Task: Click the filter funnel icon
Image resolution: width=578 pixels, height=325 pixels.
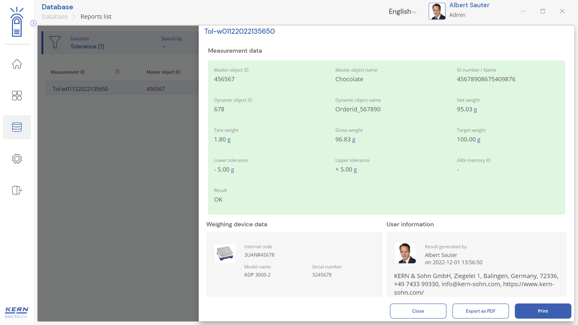Action: [x=55, y=42]
